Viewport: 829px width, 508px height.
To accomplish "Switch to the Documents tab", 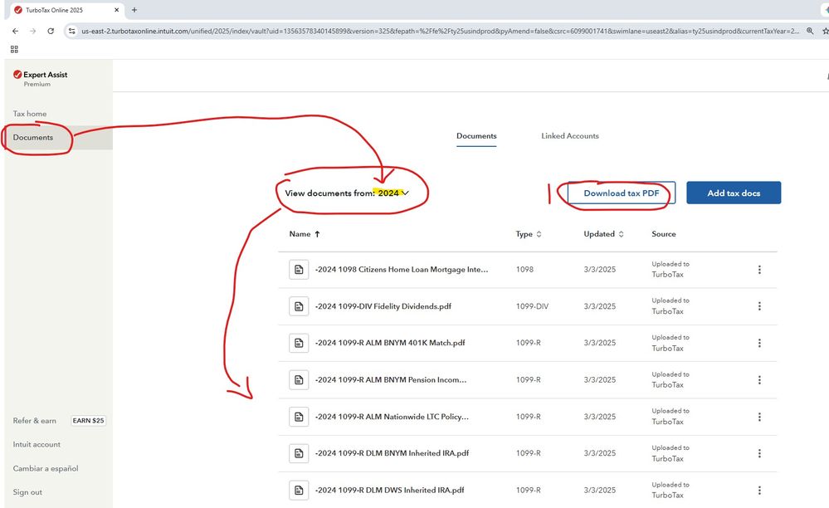I will [476, 136].
